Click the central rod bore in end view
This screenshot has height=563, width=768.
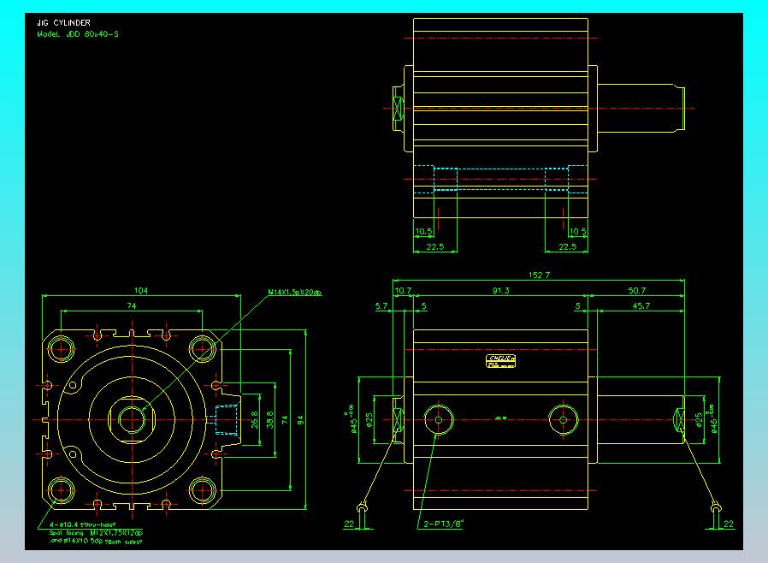[132, 420]
